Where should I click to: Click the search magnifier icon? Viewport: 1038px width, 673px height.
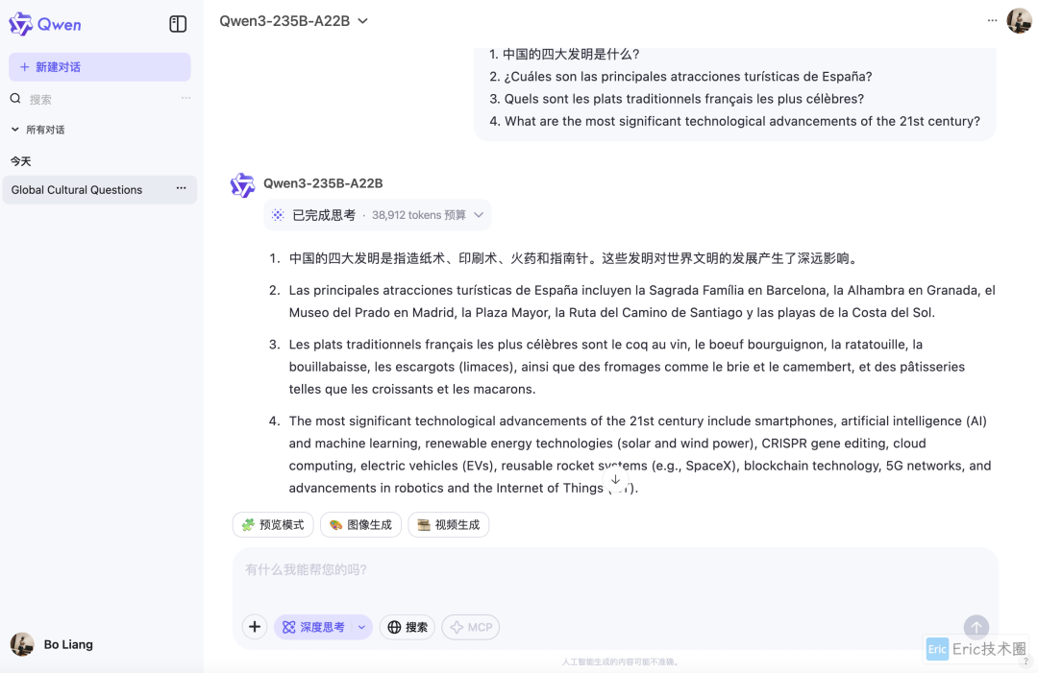pyautogui.click(x=15, y=99)
